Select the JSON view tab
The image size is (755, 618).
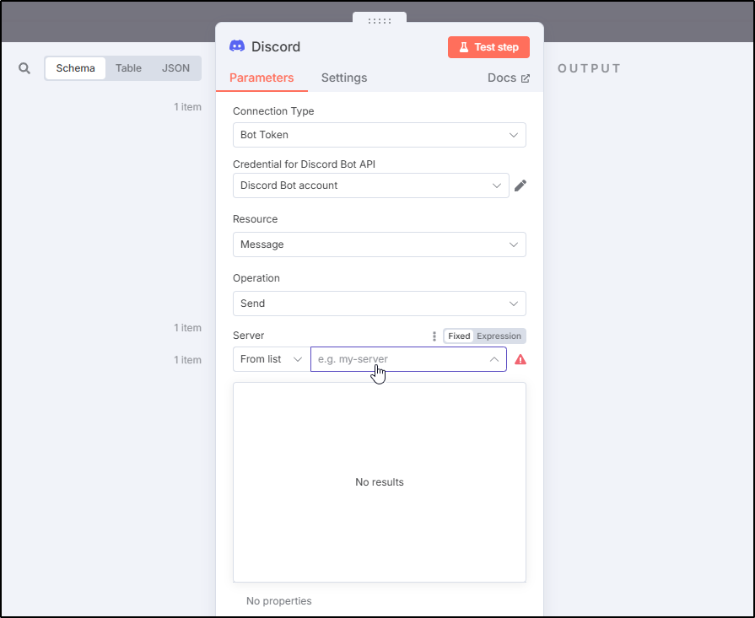[x=175, y=68]
